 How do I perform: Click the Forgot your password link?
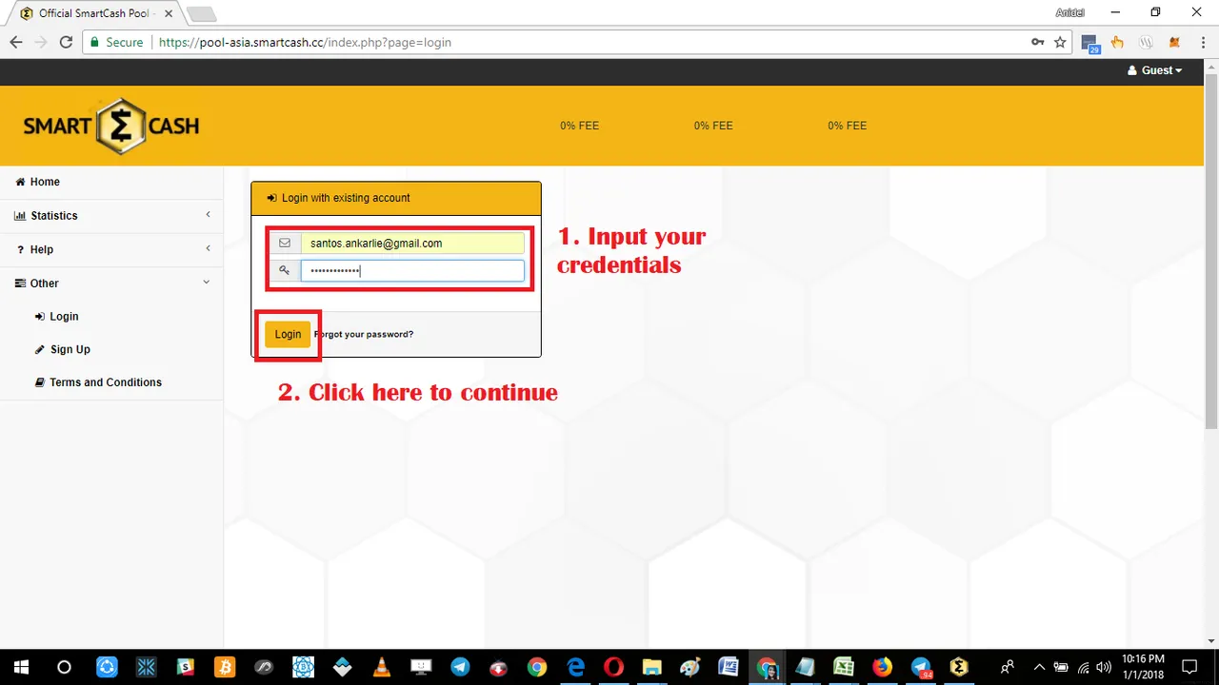click(x=364, y=335)
